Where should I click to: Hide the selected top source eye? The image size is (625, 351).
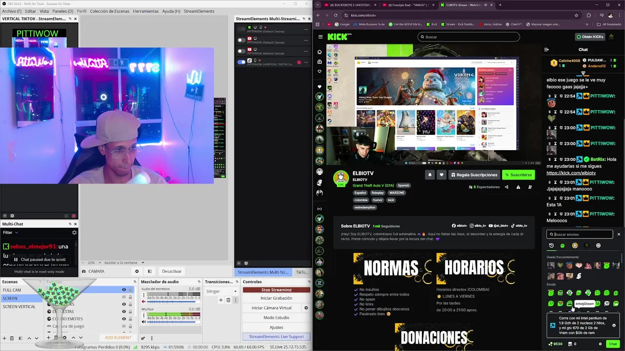tap(124, 290)
